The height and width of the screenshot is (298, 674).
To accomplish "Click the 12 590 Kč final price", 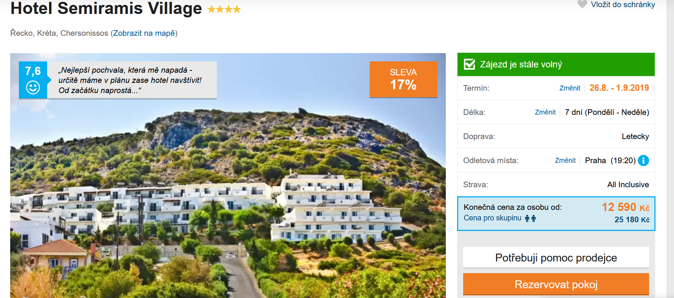I will (x=625, y=207).
